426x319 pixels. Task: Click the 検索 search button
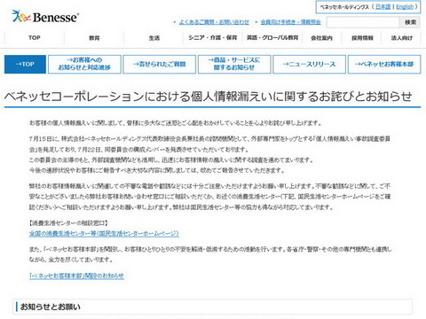point(410,22)
